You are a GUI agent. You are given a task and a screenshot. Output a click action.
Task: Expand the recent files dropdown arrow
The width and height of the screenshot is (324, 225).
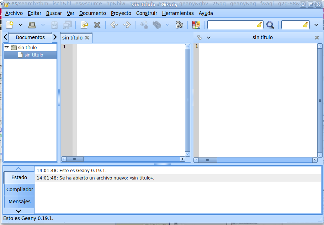tap(43, 25)
